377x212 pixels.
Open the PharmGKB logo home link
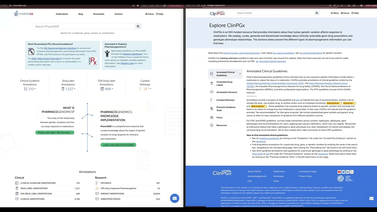pyautogui.click(x=24, y=14)
